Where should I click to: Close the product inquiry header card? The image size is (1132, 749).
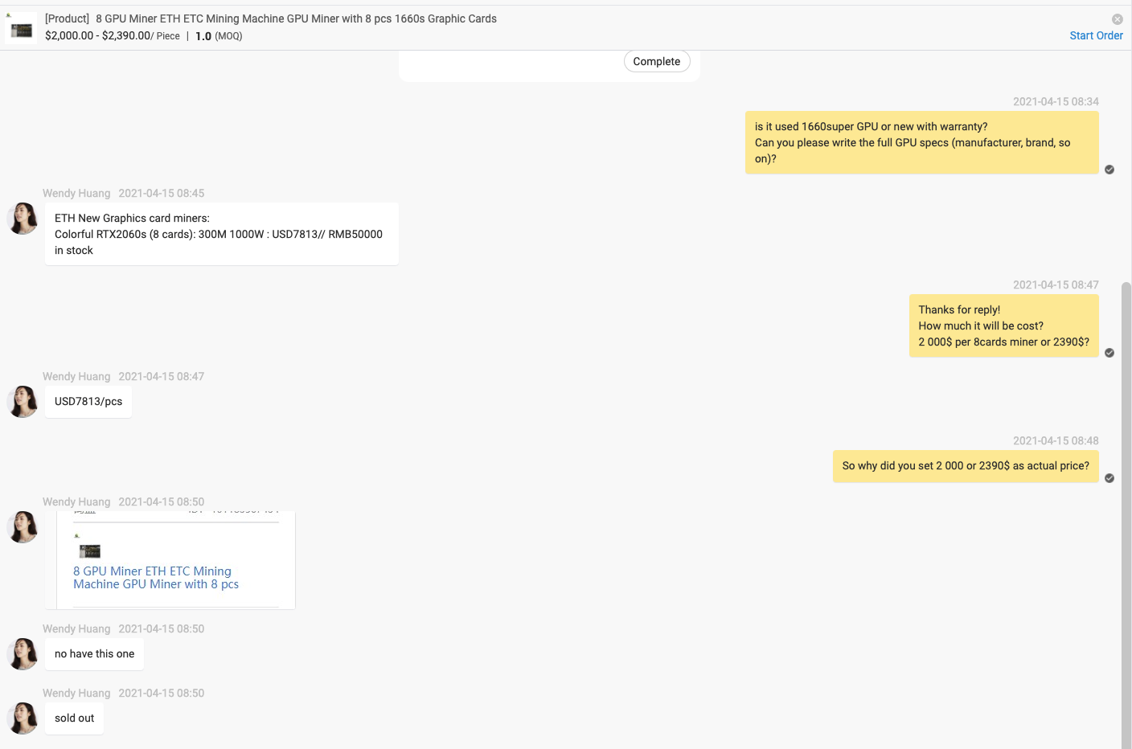tap(1117, 19)
